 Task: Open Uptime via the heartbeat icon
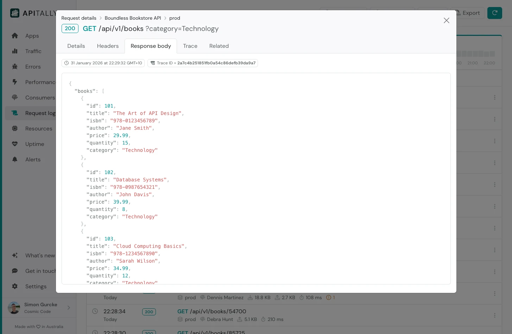tap(15, 144)
